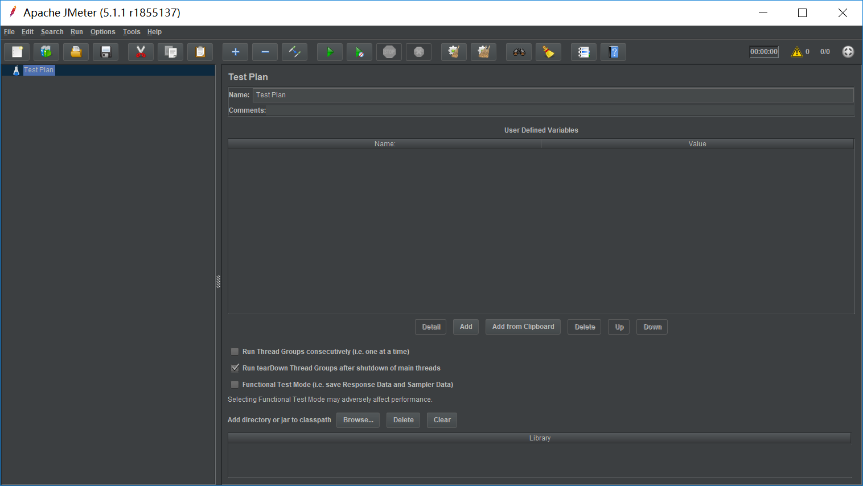This screenshot has height=486, width=863.
Task: Click Start no pauses icon
Action: [360, 52]
